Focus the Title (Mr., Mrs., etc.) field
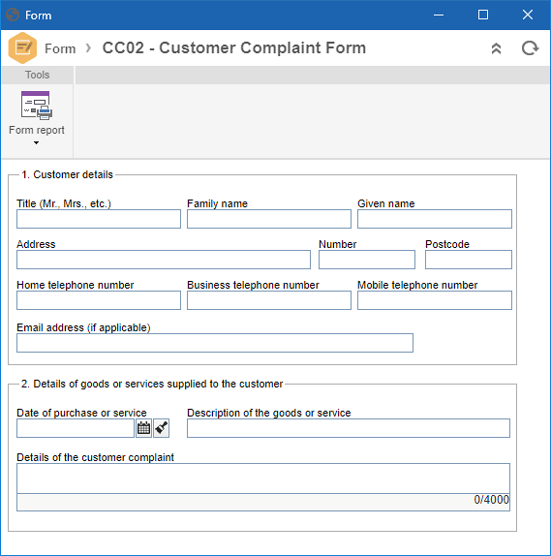 click(x=99, y=219)
